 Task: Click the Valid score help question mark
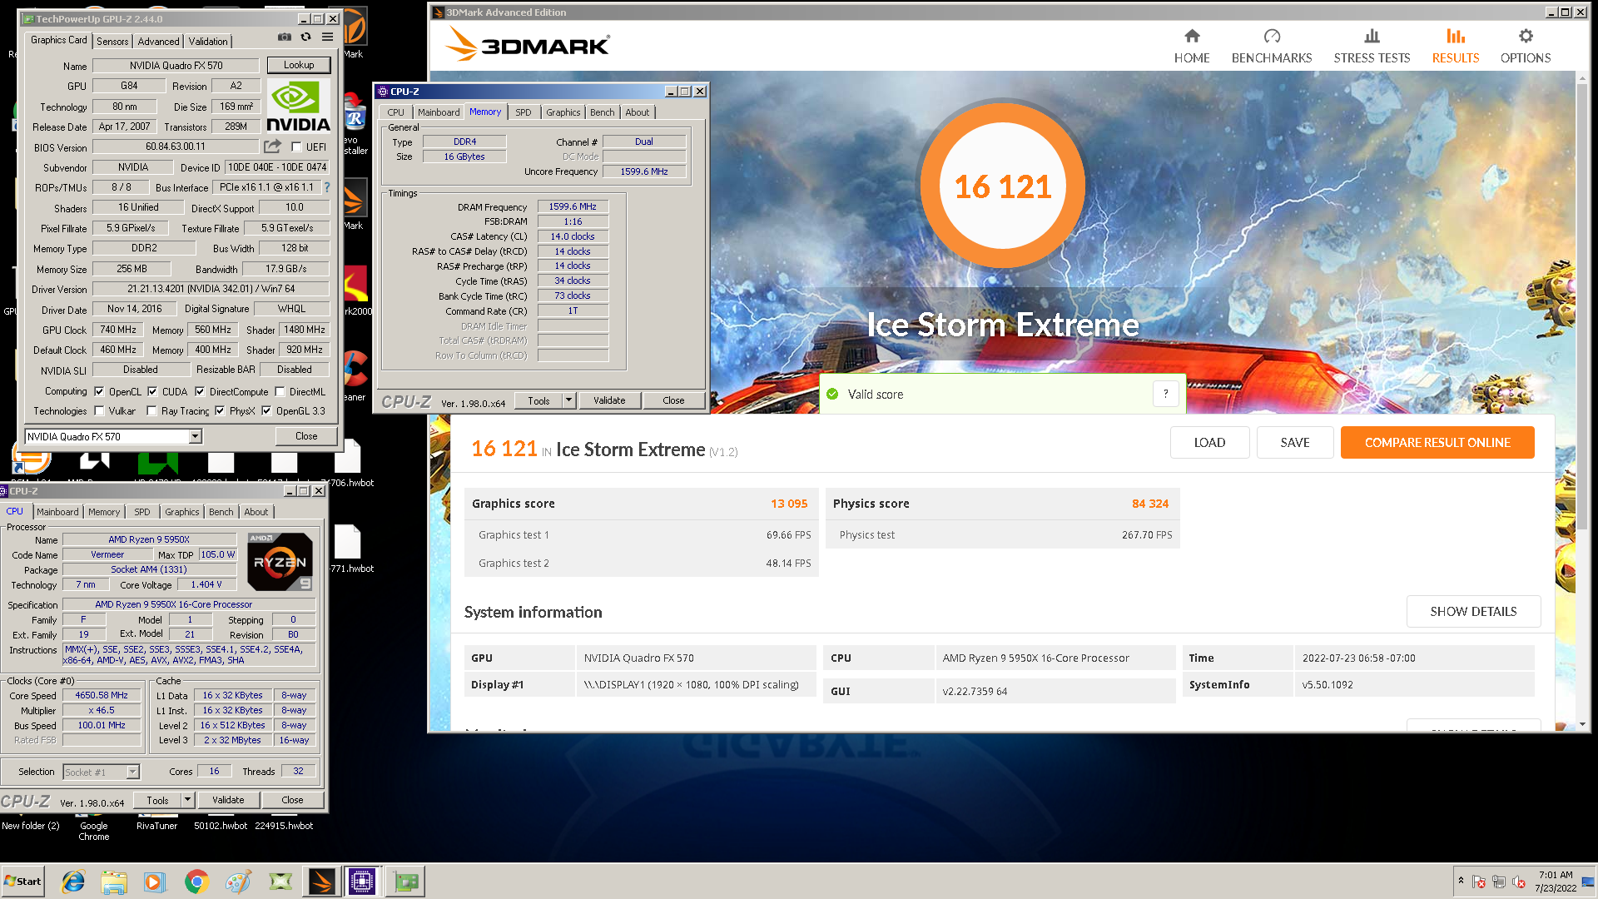(1166, 394)
